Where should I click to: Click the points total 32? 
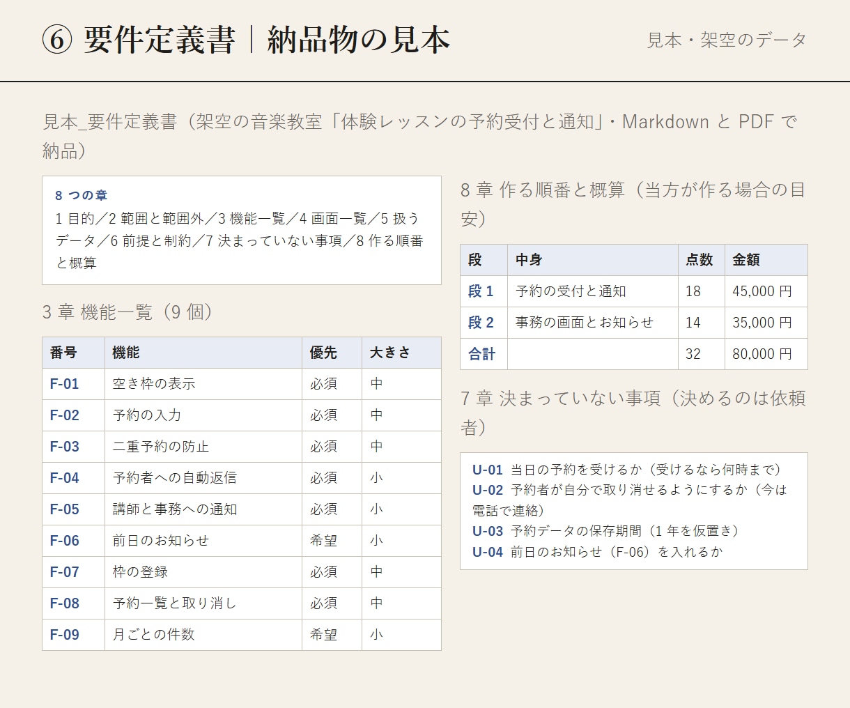[702, 354]
